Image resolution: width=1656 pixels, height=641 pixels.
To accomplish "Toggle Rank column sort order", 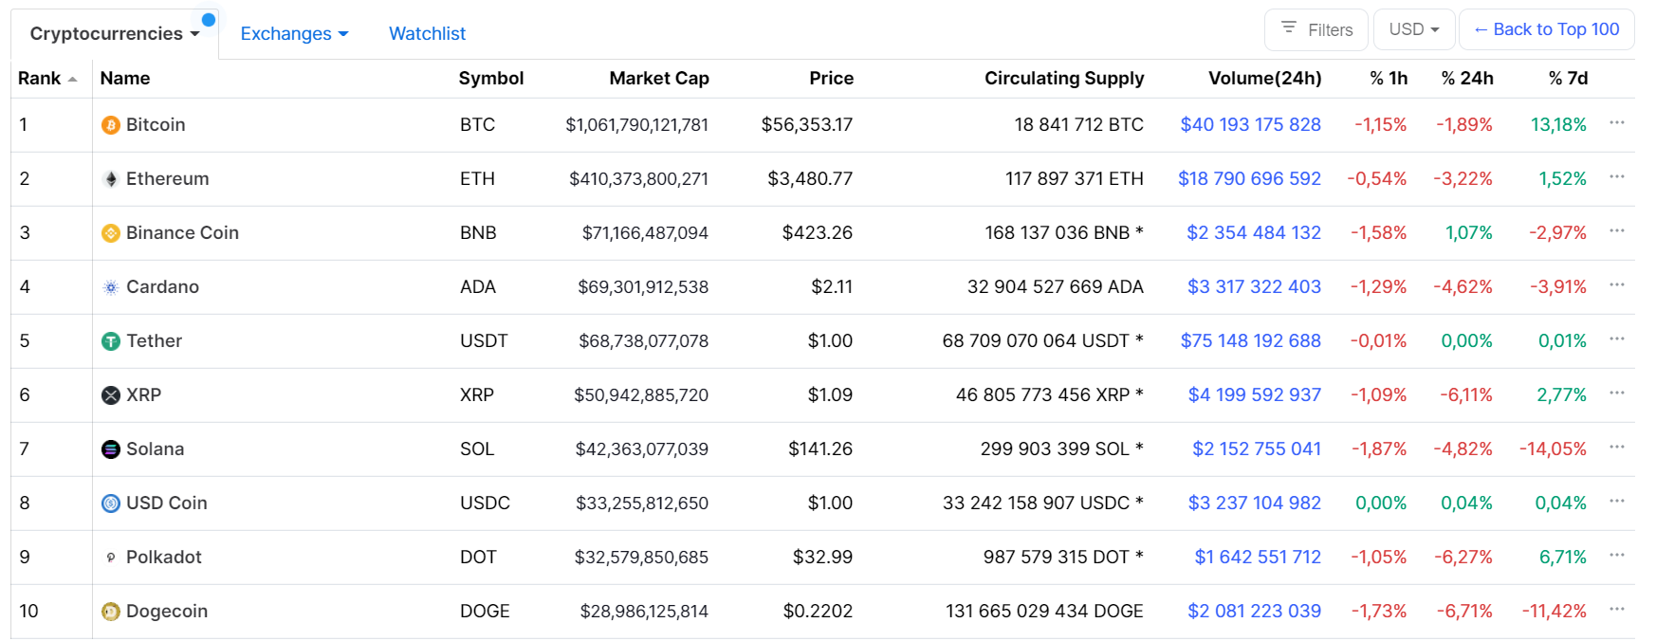I will (x=46, y=79).
